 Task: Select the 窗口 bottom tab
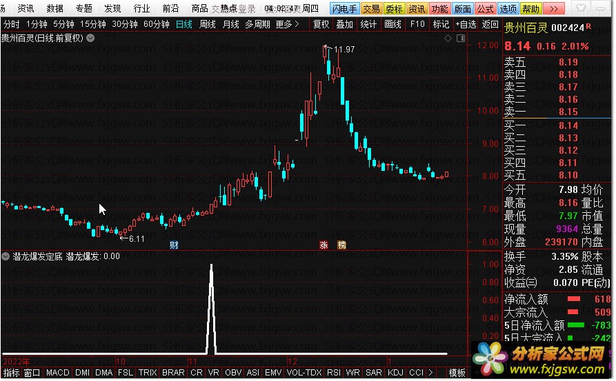click(x=32, y=373)
